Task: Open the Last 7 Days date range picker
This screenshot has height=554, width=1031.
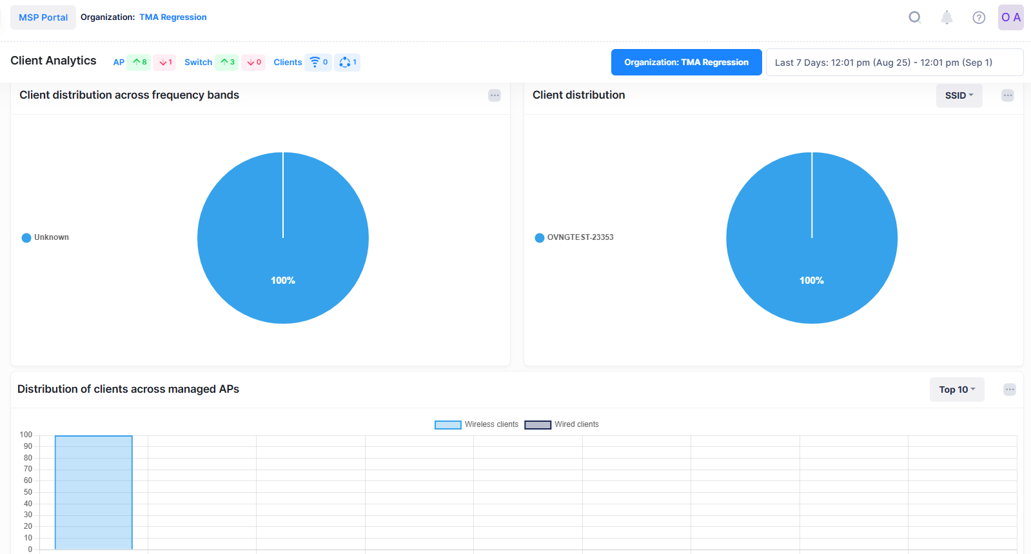Action: point(895,63)
